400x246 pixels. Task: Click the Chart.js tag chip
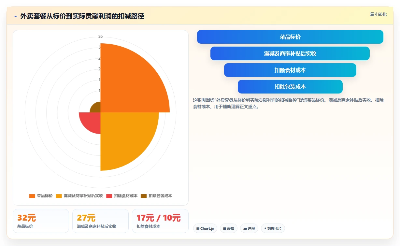[205, 228]
